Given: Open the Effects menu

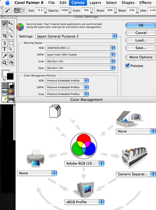Looking at the screenshot, I should pos(146,3).
